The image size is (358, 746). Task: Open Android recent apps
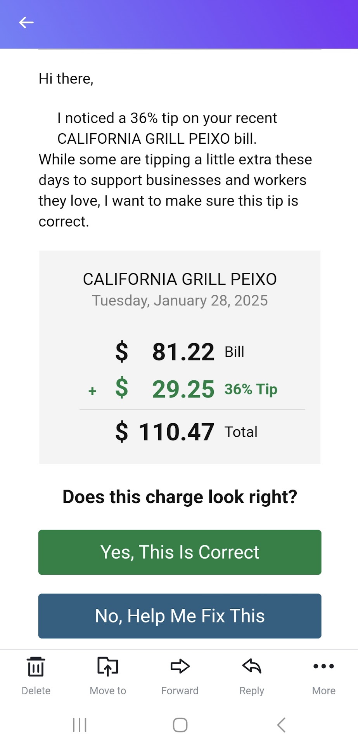80,725
